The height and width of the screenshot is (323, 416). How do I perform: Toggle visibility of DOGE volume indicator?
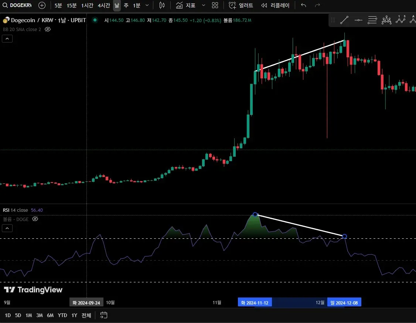pos(35,219)
